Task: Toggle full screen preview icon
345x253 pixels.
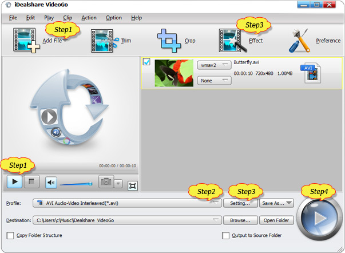Action: pos(133,186)
